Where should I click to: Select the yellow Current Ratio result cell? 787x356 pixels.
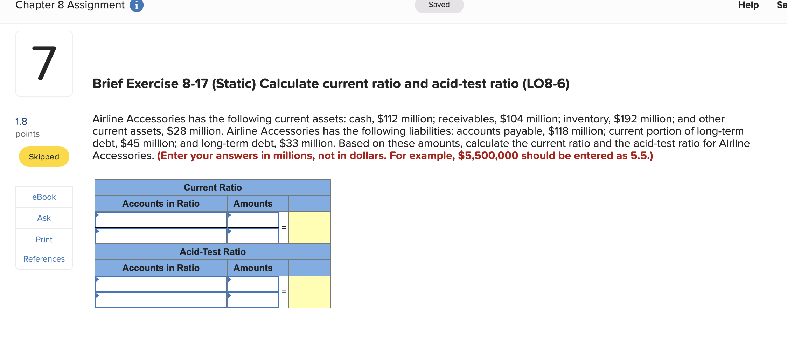[309, 227]
